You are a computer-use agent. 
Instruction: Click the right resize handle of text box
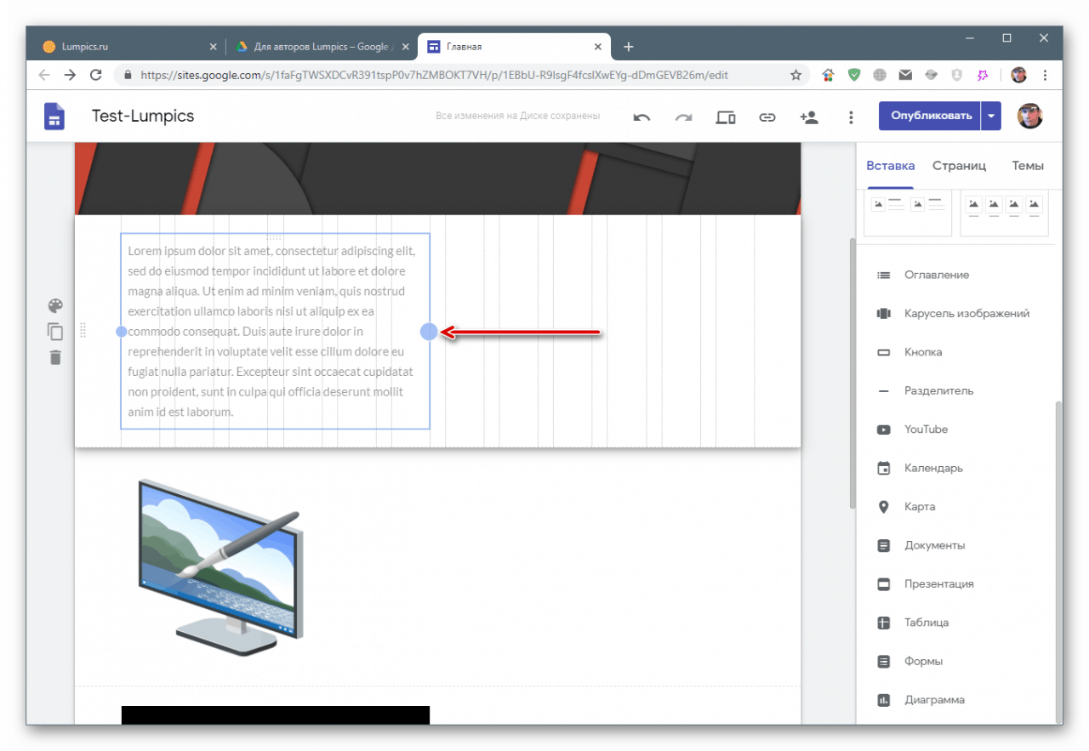coord(429,332)
